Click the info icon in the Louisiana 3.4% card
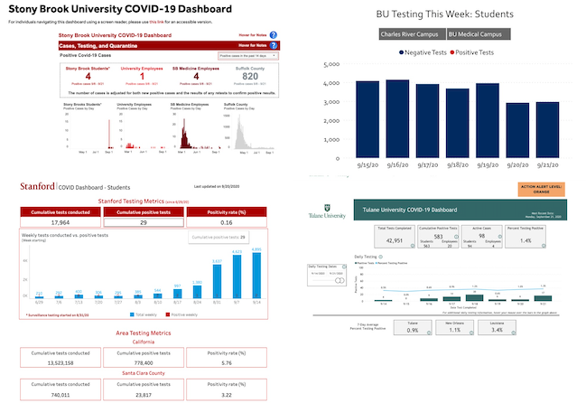The height and width of the screenshot is (403, 586). pos(514,333)
